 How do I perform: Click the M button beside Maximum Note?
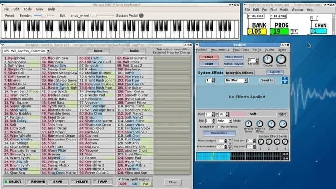click(230, 147)
